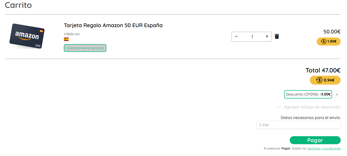Delete item with the trash icon
The width and height of the screenshot is (347, 156).
tap(277, 36)
